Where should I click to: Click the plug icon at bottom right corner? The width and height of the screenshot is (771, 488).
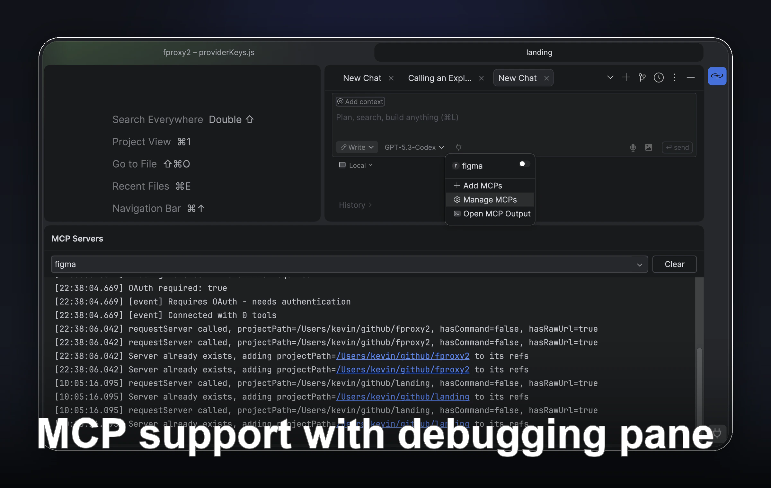coord(717,433)
